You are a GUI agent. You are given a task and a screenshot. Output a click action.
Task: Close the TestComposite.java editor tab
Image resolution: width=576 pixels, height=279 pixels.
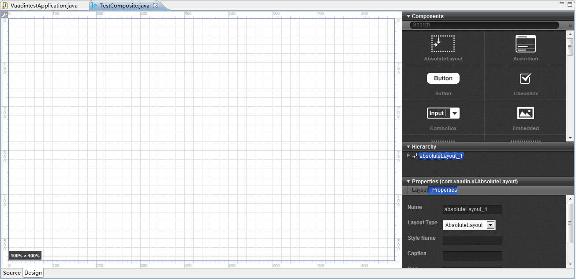point(155,5)
